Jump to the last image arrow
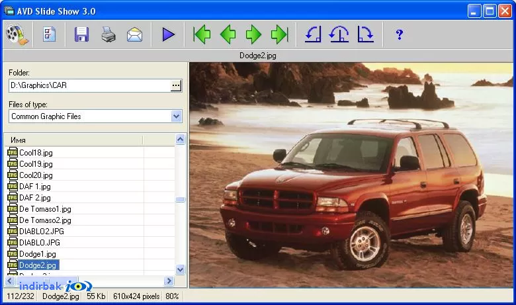This screenshot has height=305, width=516. pyautogui.click(x=279, y=34)
